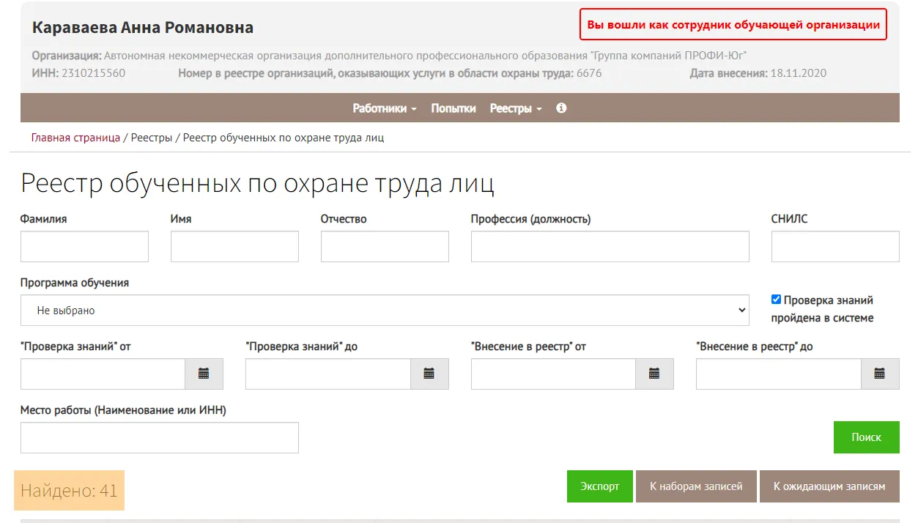Open calendar for "Внесение в реестр" от
918x523 pixels.
coord(654,374)
